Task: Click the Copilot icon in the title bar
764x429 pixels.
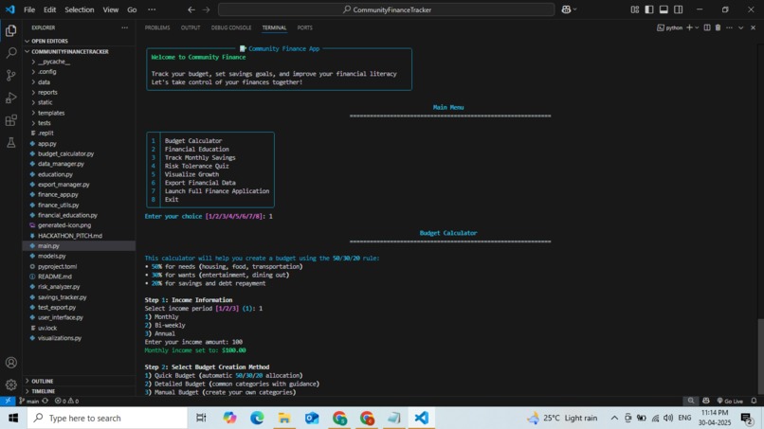Action: 566,9
